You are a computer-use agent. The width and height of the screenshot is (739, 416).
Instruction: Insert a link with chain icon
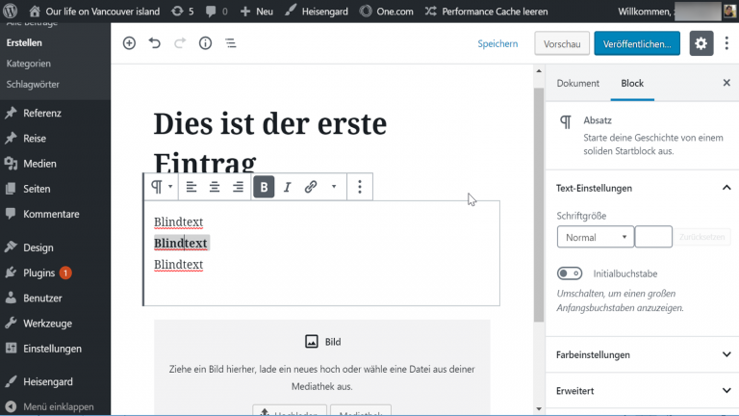tap(311, 187)
